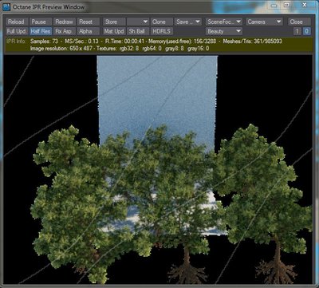319x288 pixels.
Task: Click the HDRLS button
Action: (x=162, y=31)
